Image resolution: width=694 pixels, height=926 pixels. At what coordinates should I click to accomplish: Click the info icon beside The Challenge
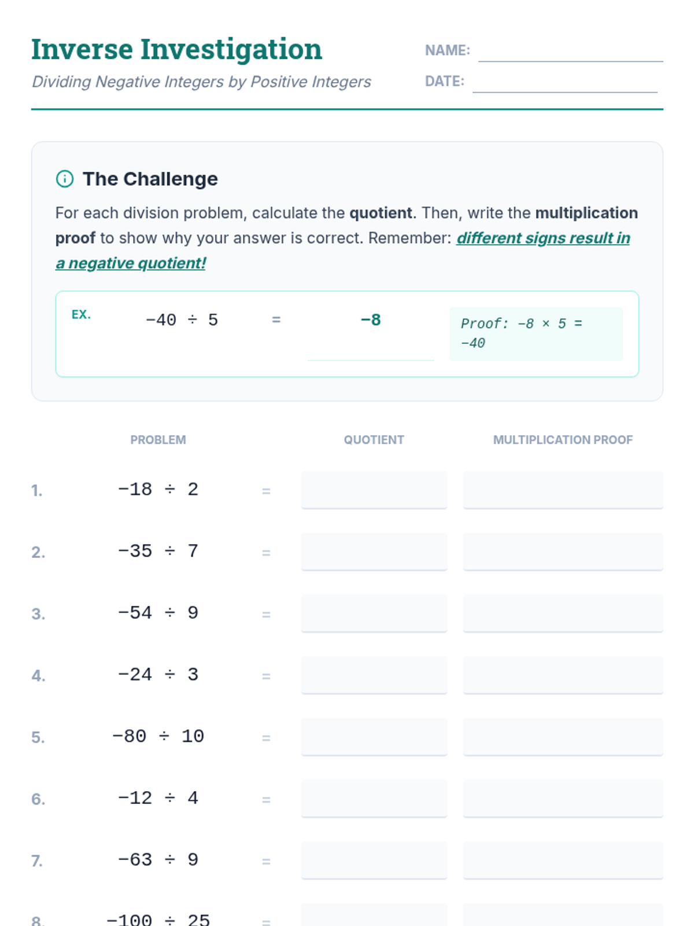coord(65,179)
